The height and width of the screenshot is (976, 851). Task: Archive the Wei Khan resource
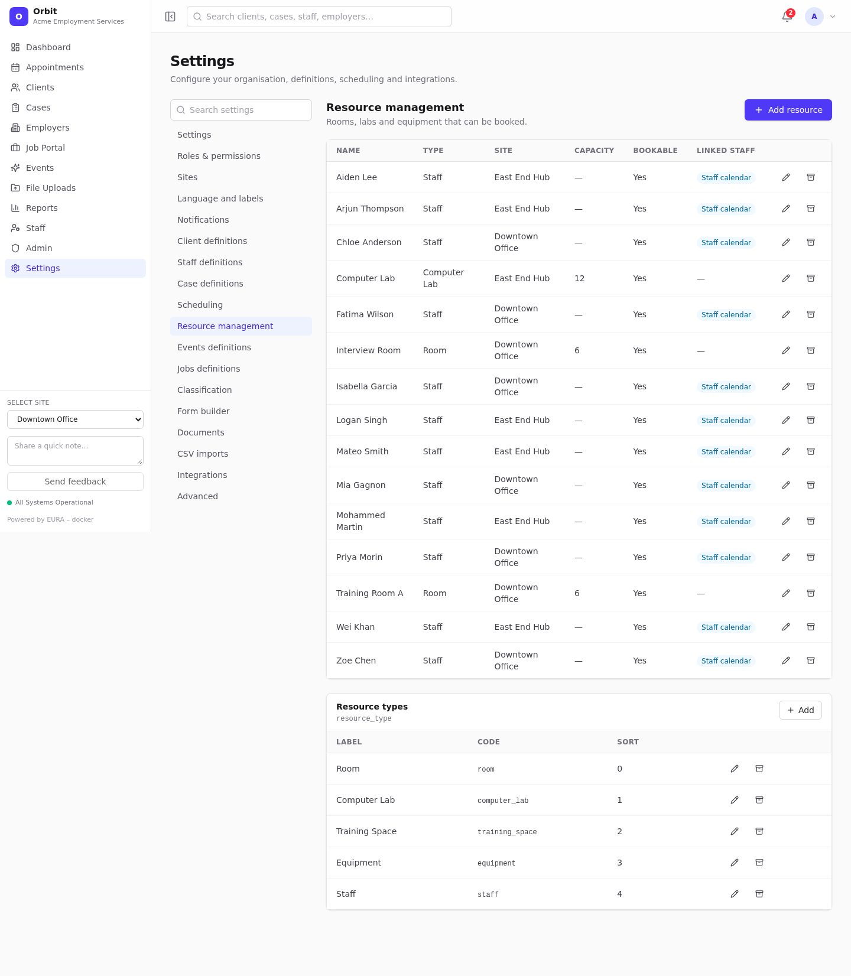811,627
